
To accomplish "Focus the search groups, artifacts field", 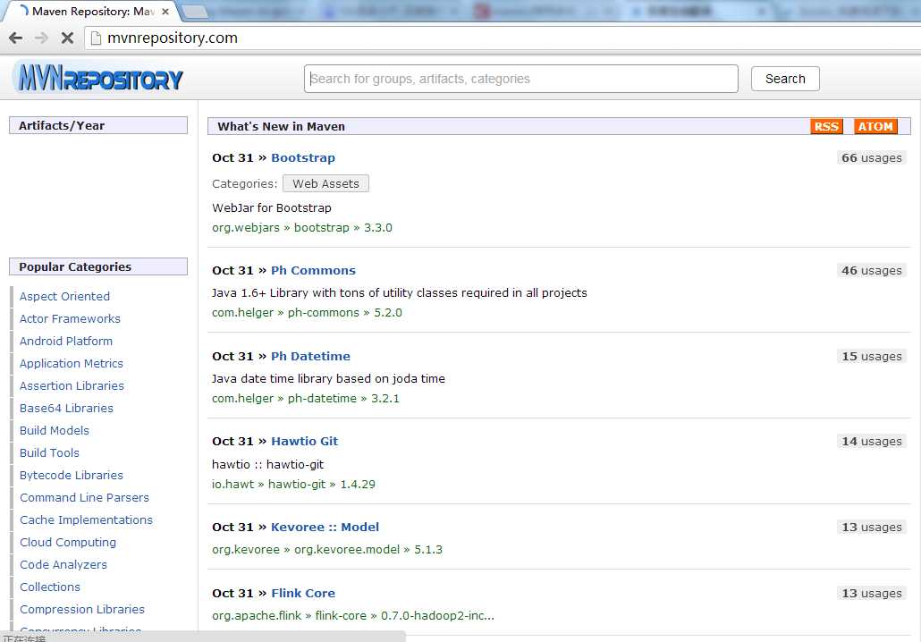I will click(x=521, y=79).
